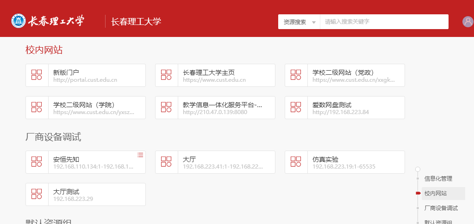This screenshot has width=474, height=224.
Task: Click the 厂商设备调试 section heading
Action: pos(53,137)
